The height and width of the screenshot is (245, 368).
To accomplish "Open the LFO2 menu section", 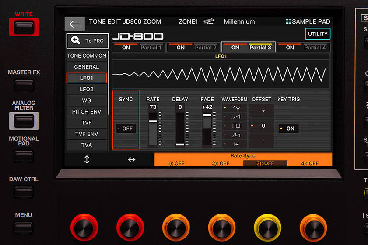I will point(87,89).
